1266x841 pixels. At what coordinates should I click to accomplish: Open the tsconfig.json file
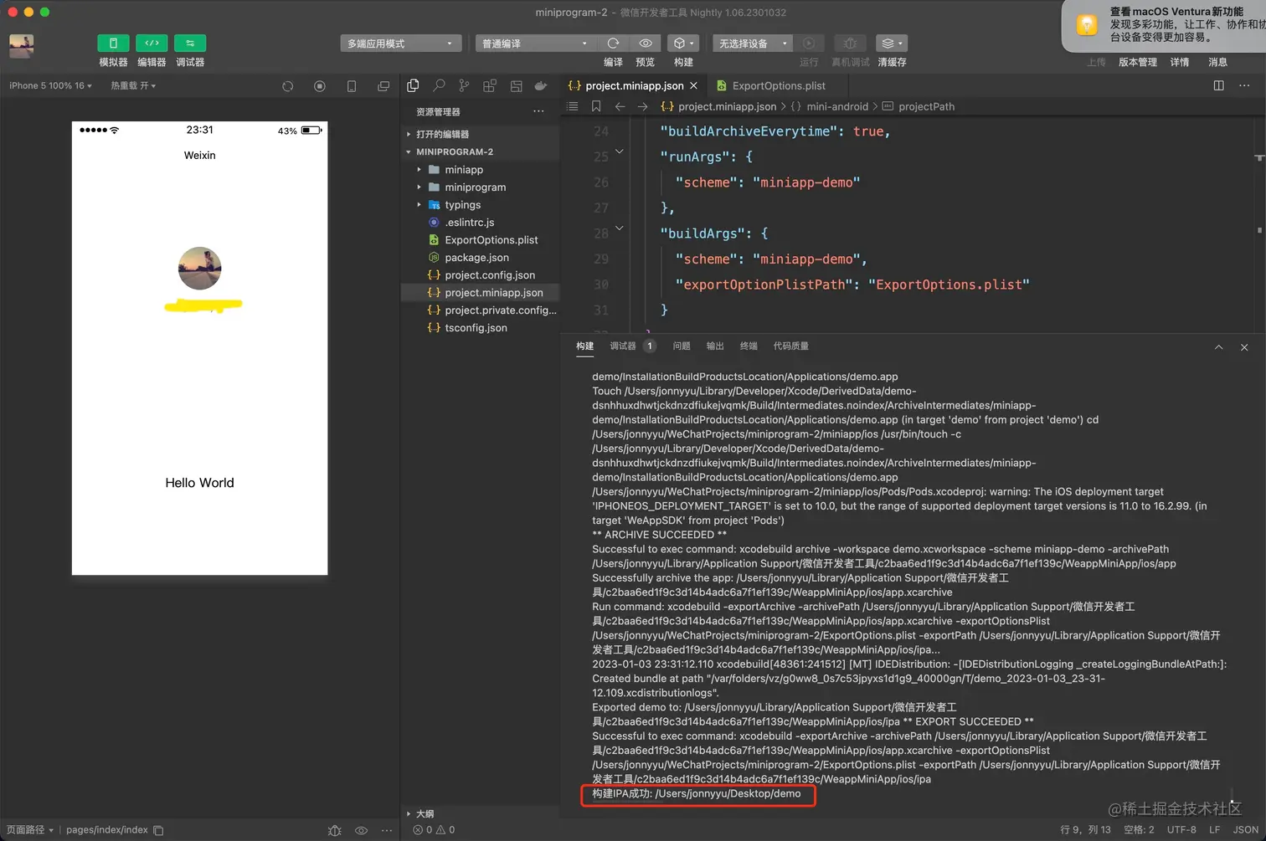coord(480,328)
